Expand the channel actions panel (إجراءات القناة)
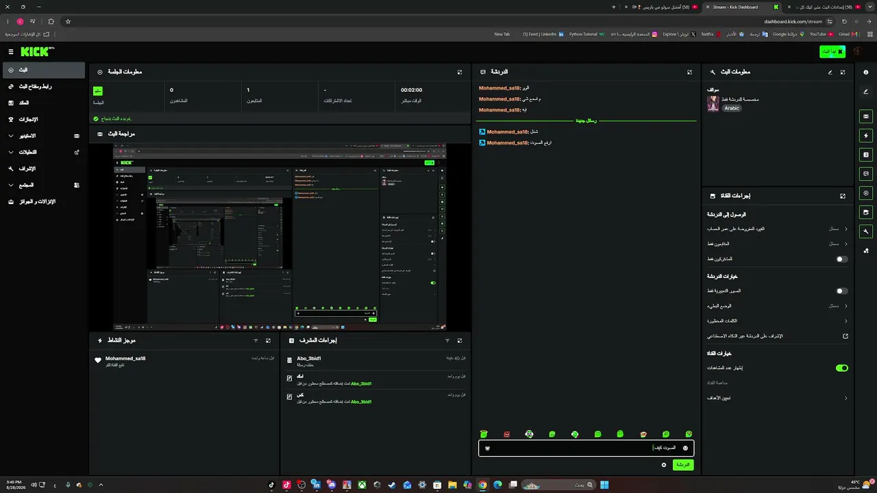The image size is (877, 493). click(x=843, y=196)
